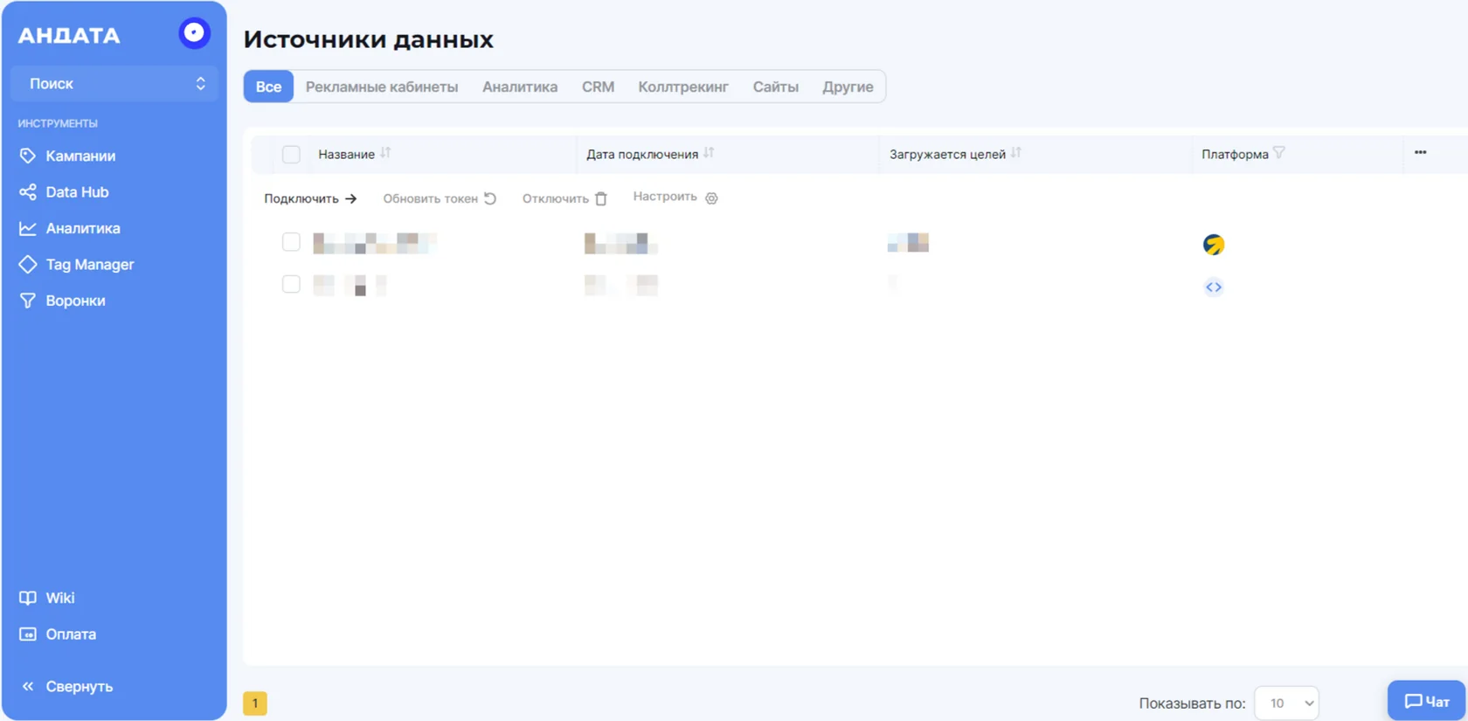
Task: Click the Воронки funnel icon
Action: click(x=28, y=301)
